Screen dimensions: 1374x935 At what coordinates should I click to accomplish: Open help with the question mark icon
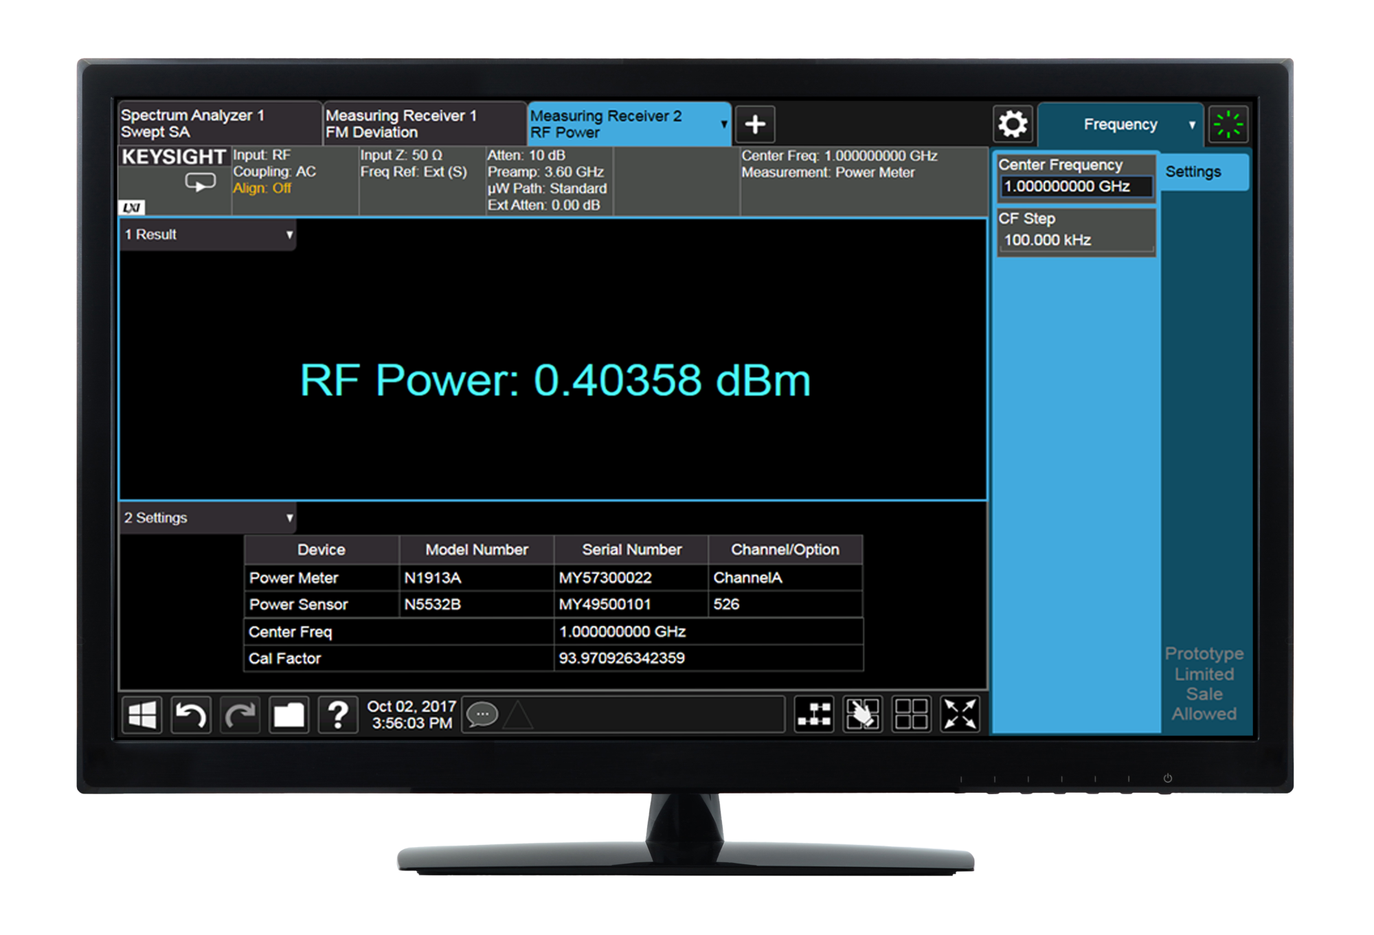[x=338, y=715]
